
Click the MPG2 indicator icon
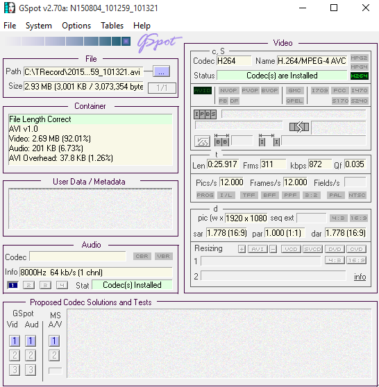point(360,58)
